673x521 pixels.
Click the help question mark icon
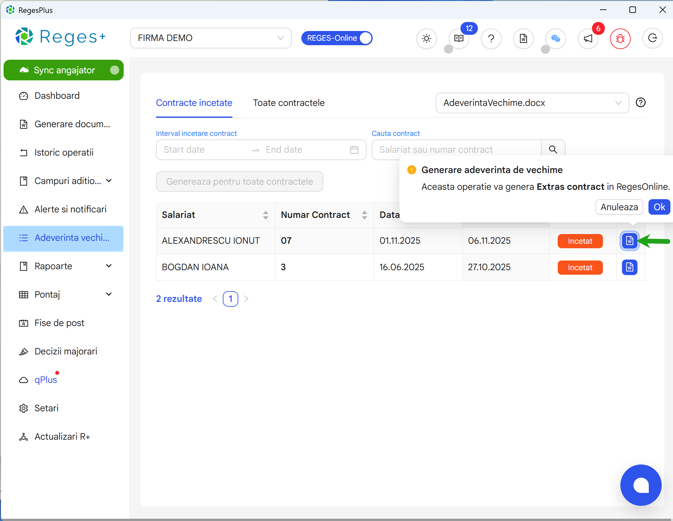(491, 38)
